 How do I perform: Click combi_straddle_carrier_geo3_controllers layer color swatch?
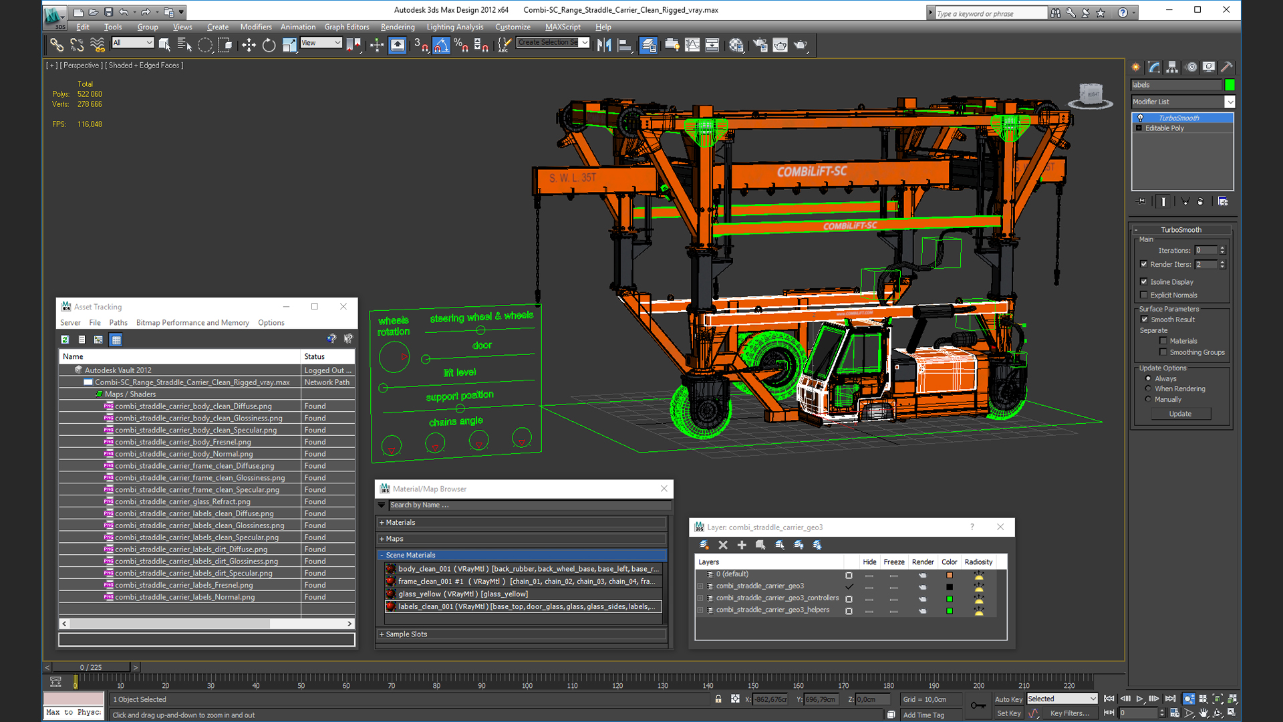pos(949,599)
